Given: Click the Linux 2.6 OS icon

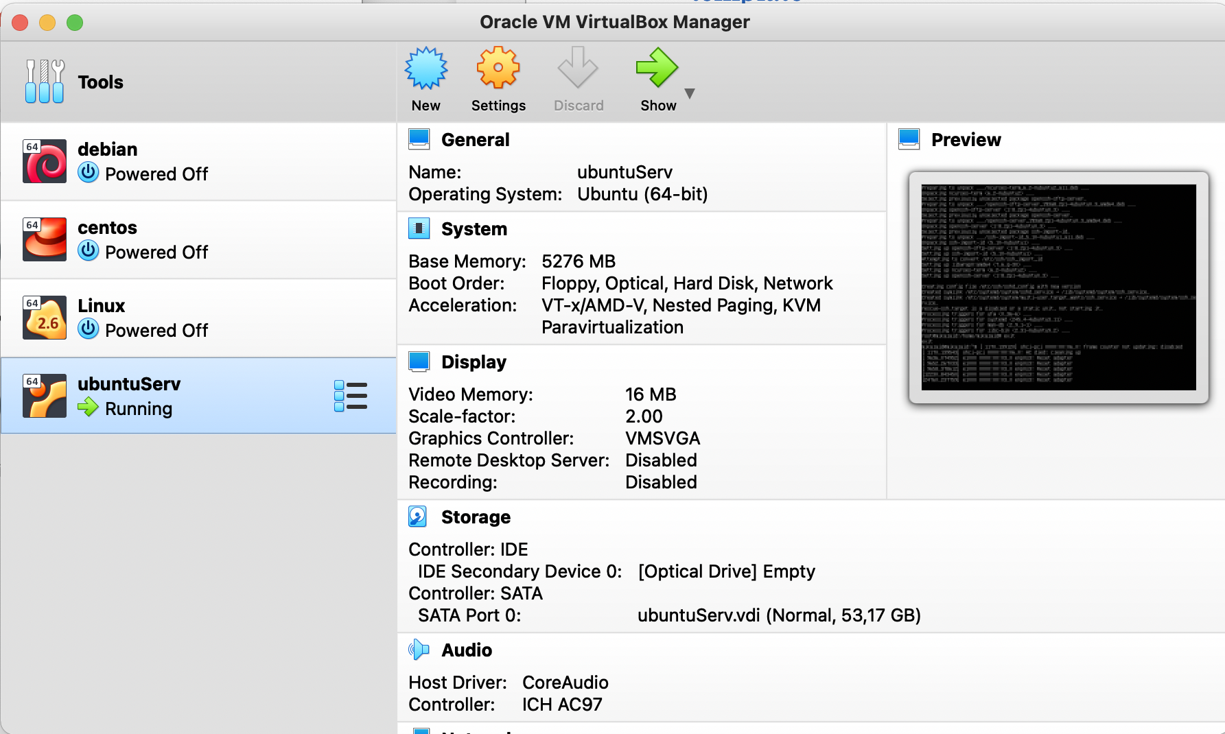Looking at the screenshot, I should point(45,318).
